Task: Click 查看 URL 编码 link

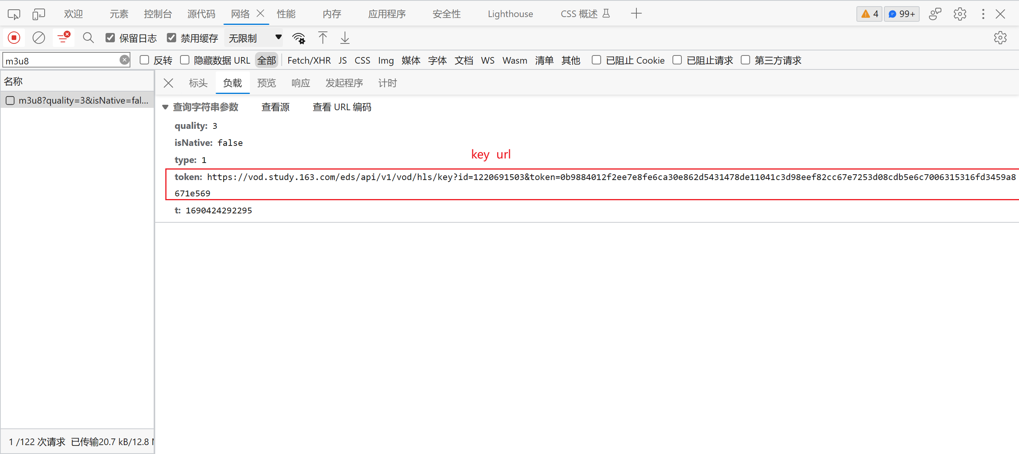Action: (x=341, y=107)
